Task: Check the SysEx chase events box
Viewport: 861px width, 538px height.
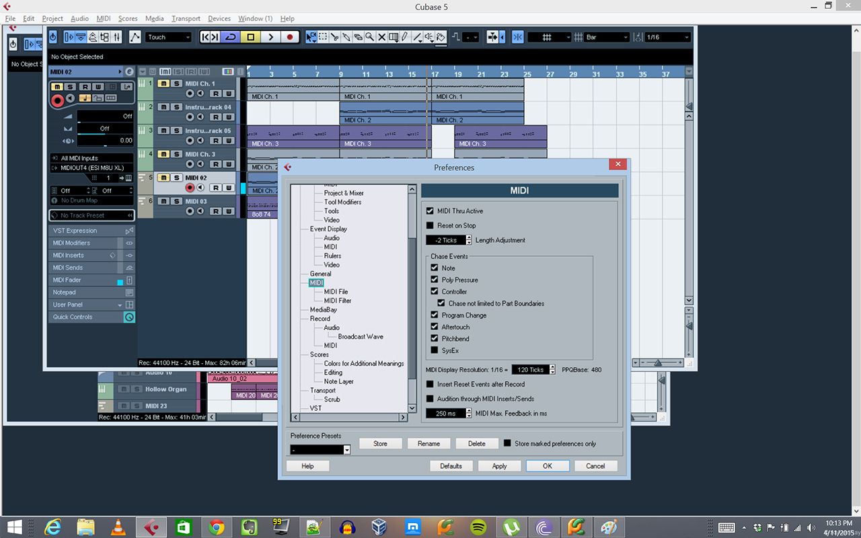Action: tap(435, 350)
